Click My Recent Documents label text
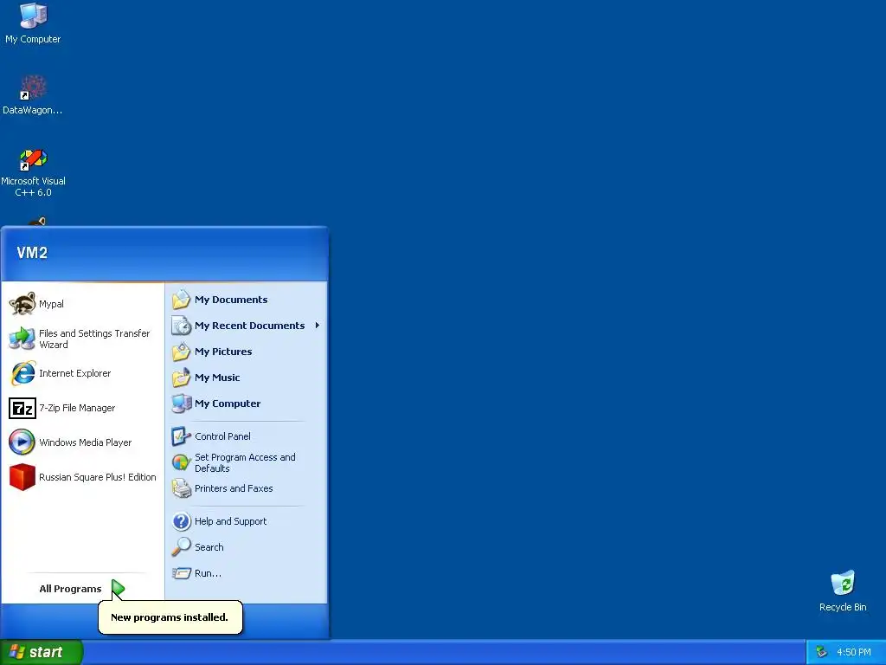 (249, 326)
